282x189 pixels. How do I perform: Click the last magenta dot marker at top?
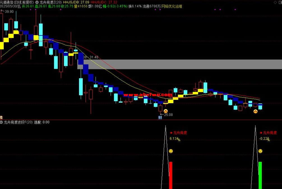[235, 10]
